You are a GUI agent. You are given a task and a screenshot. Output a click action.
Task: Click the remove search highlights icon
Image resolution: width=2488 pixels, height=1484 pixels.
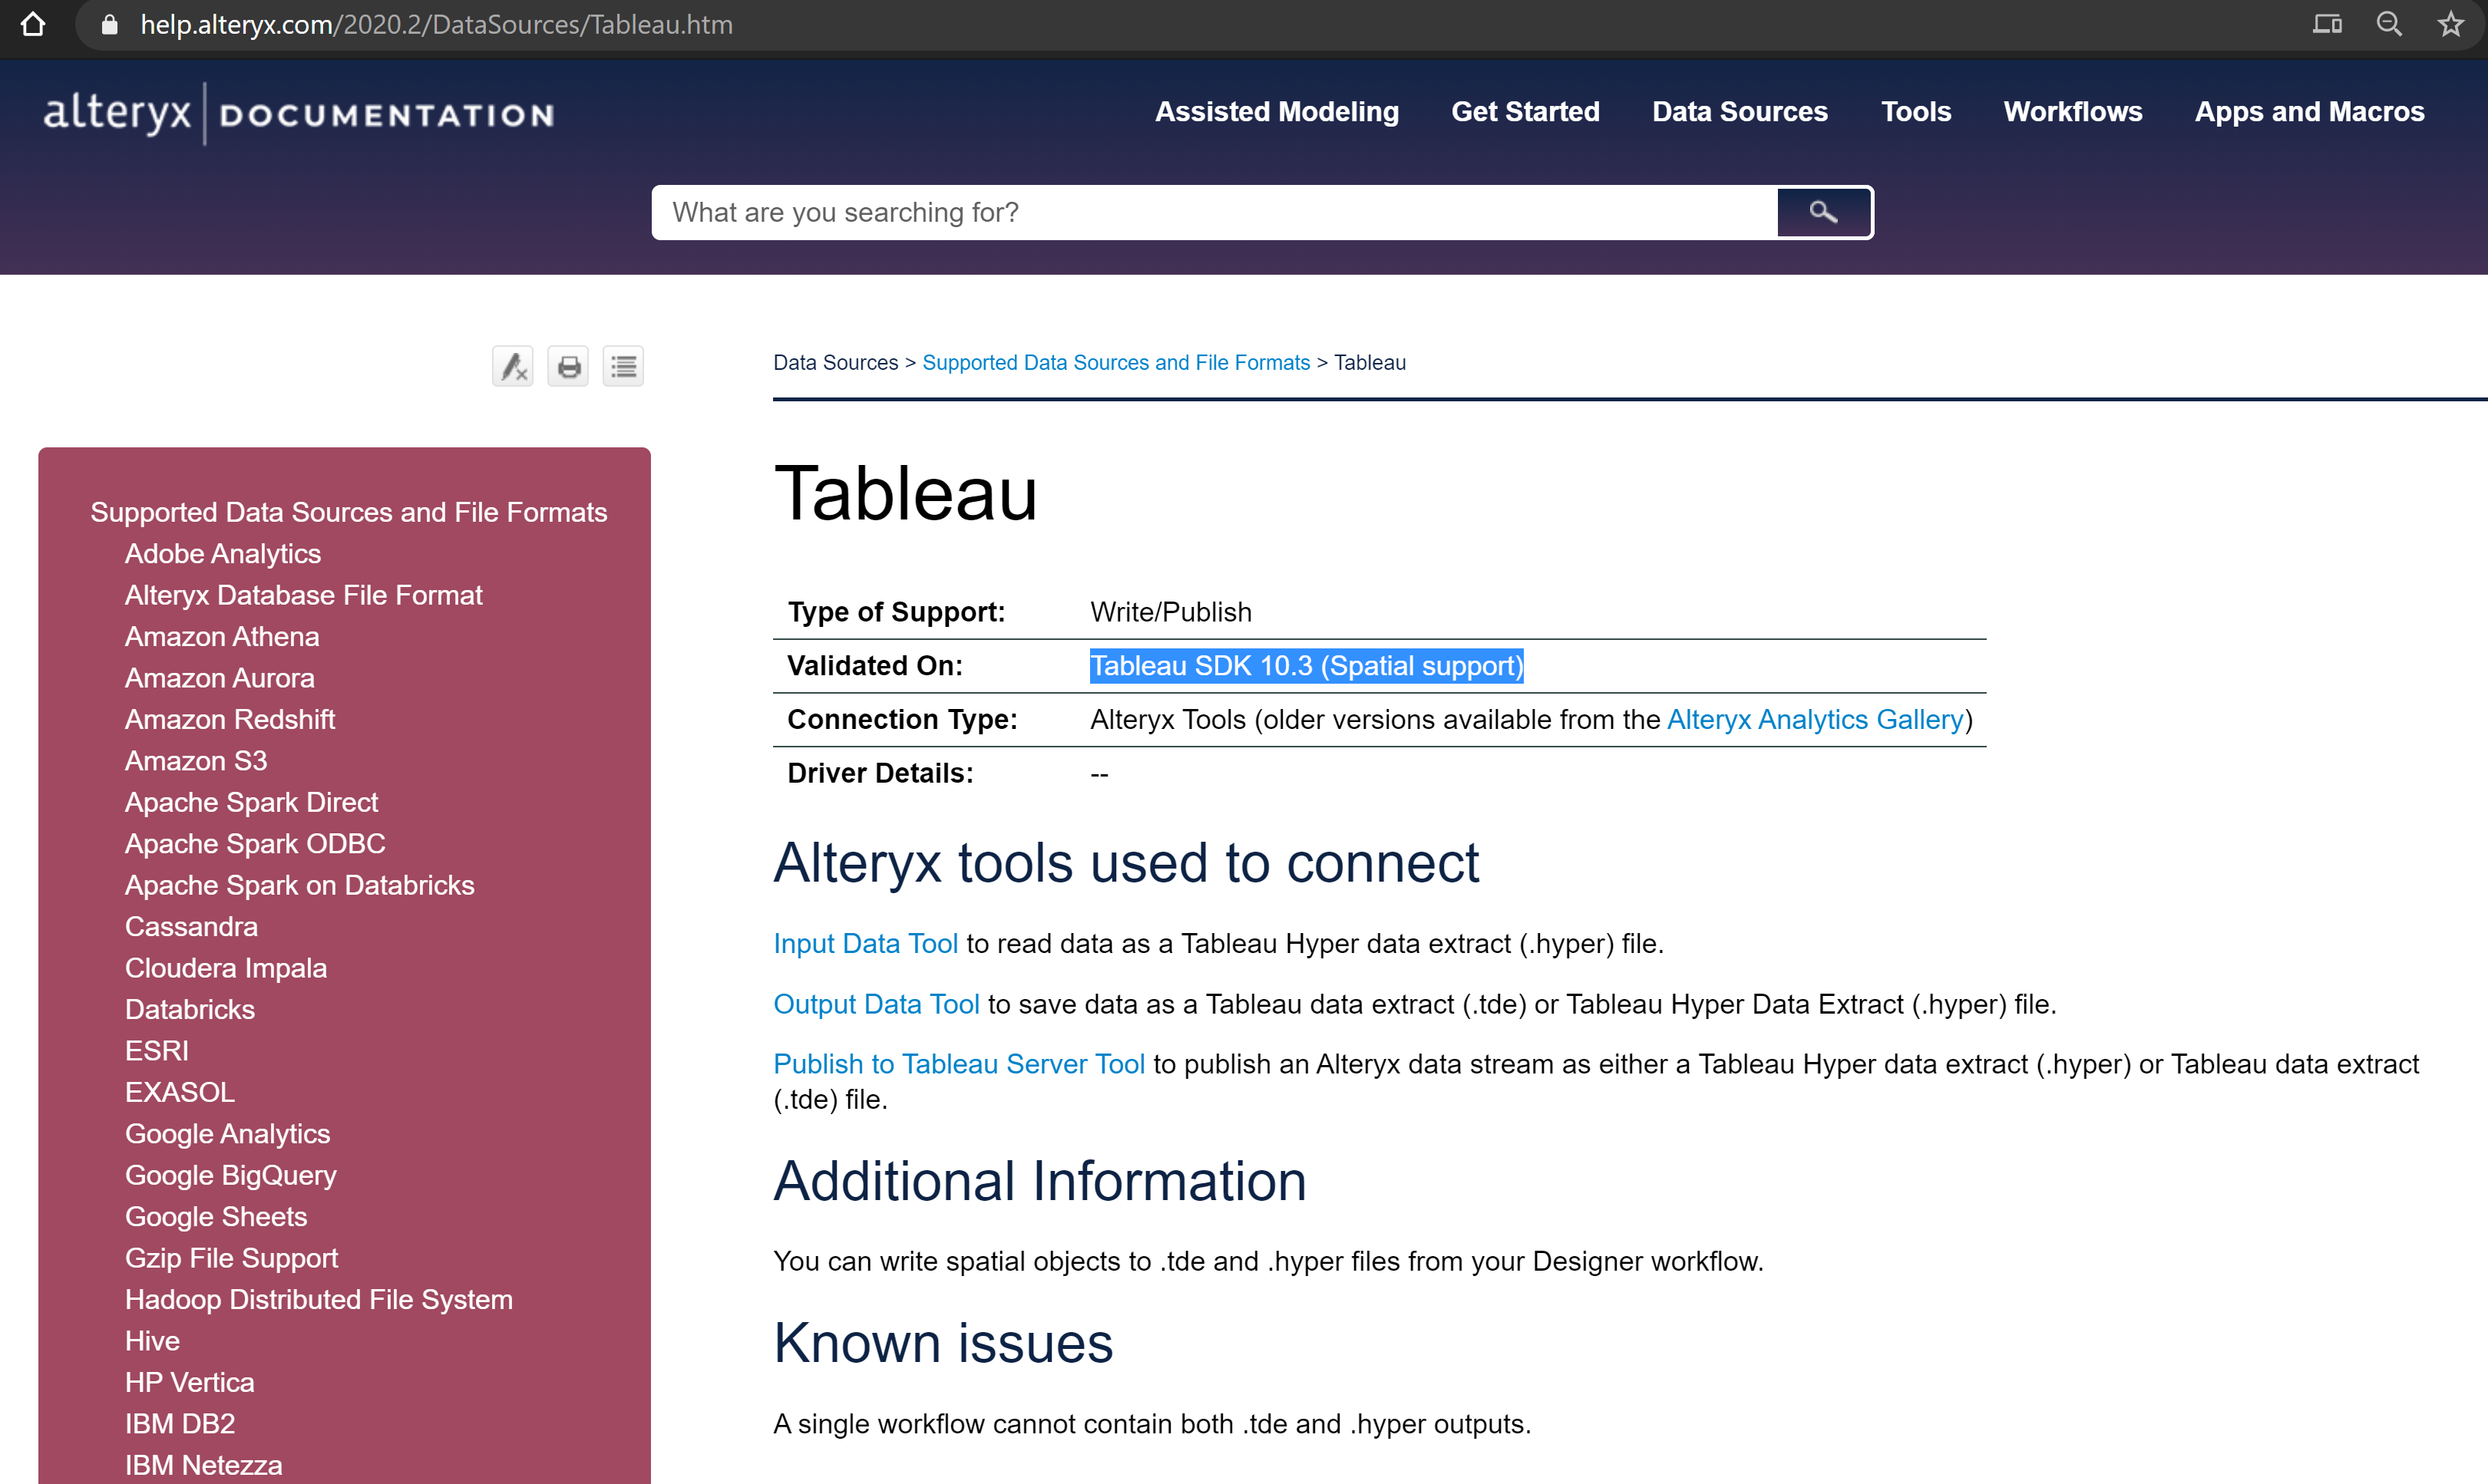512,366
